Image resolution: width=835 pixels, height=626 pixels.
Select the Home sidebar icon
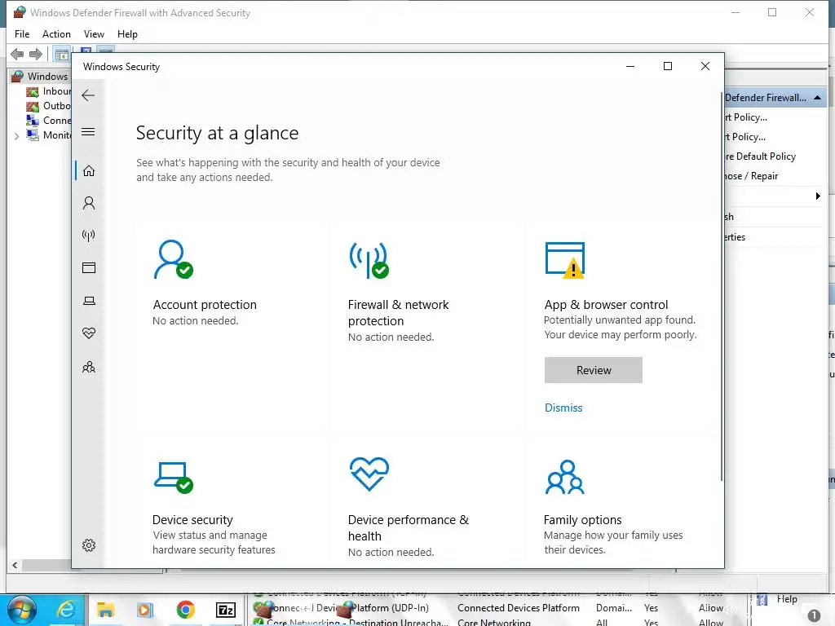tap(89, 171)
